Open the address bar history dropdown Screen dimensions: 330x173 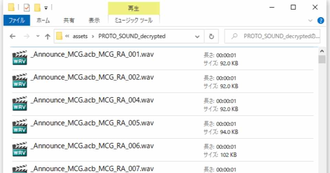click(197, 37)
